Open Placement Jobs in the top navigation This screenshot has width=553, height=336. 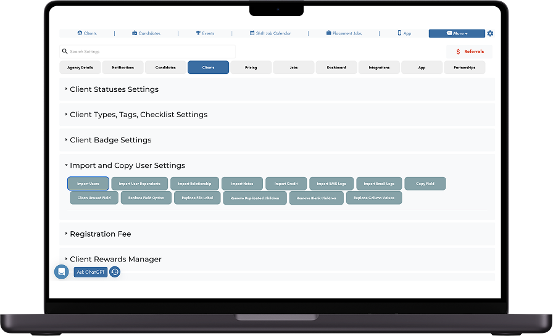[344, 33]
